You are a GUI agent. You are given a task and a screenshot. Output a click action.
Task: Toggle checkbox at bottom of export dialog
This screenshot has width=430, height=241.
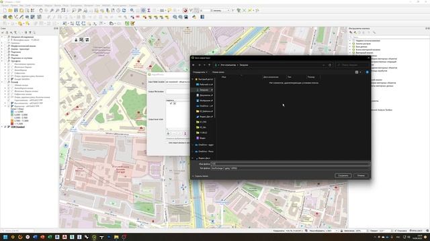[x=167, y=143]
